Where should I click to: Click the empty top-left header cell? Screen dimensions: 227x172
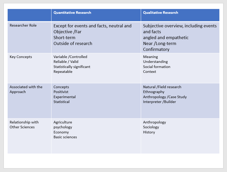point(29,15)
